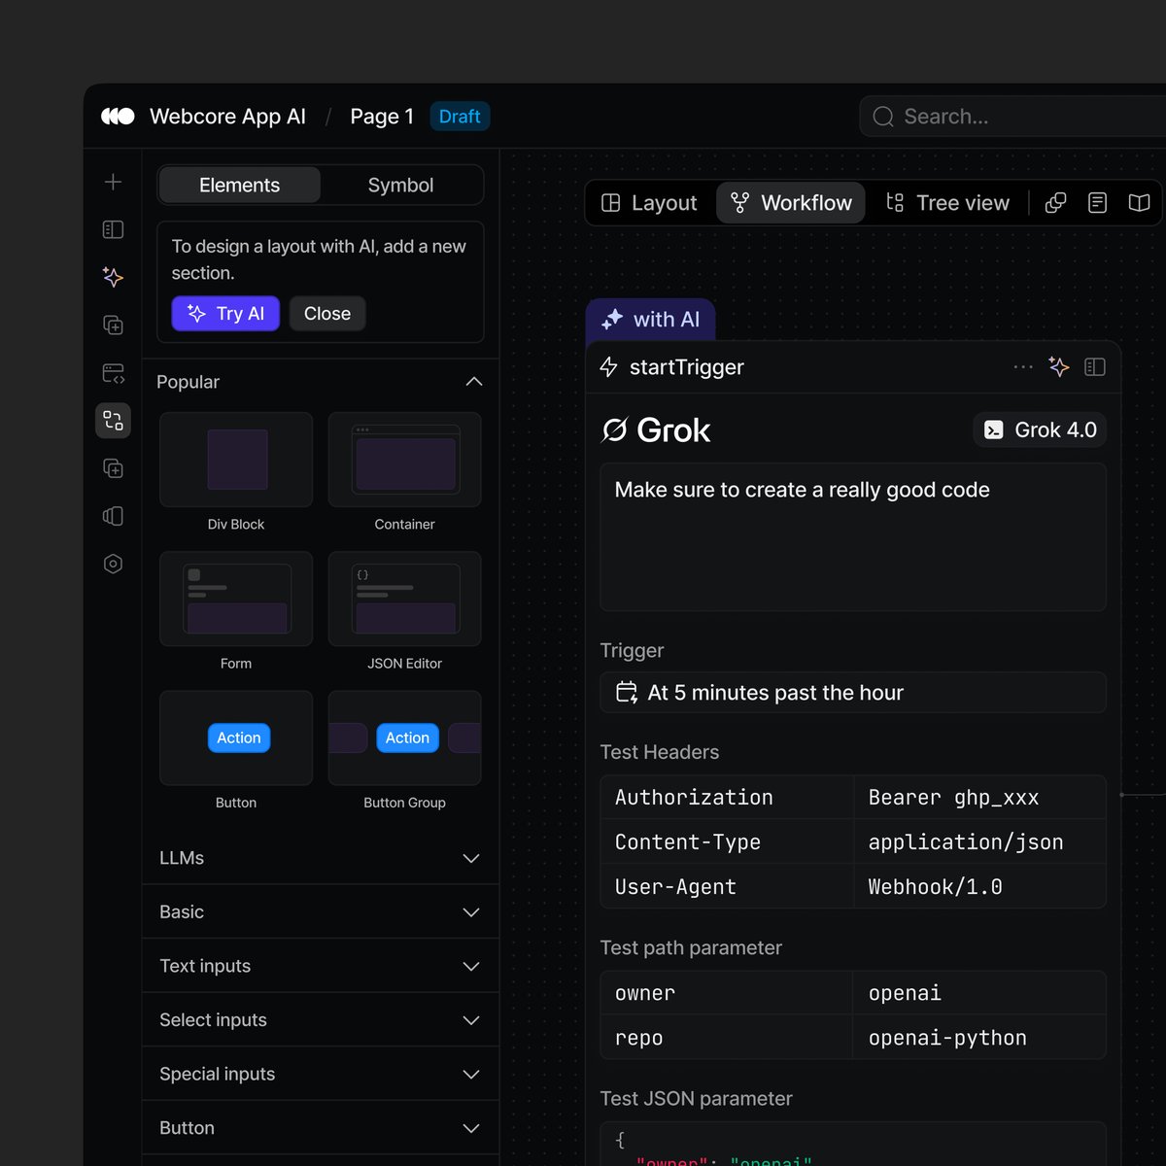Click the AI sparkle icon on startTrigger header
Viewport: 1166px width, 1166px height.
[x=1059, y=366]
